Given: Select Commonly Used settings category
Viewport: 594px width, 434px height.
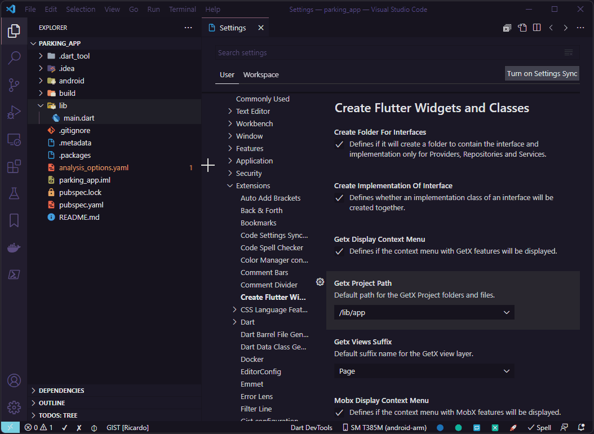Looking at the screenshot, I should tap(263, 99).
